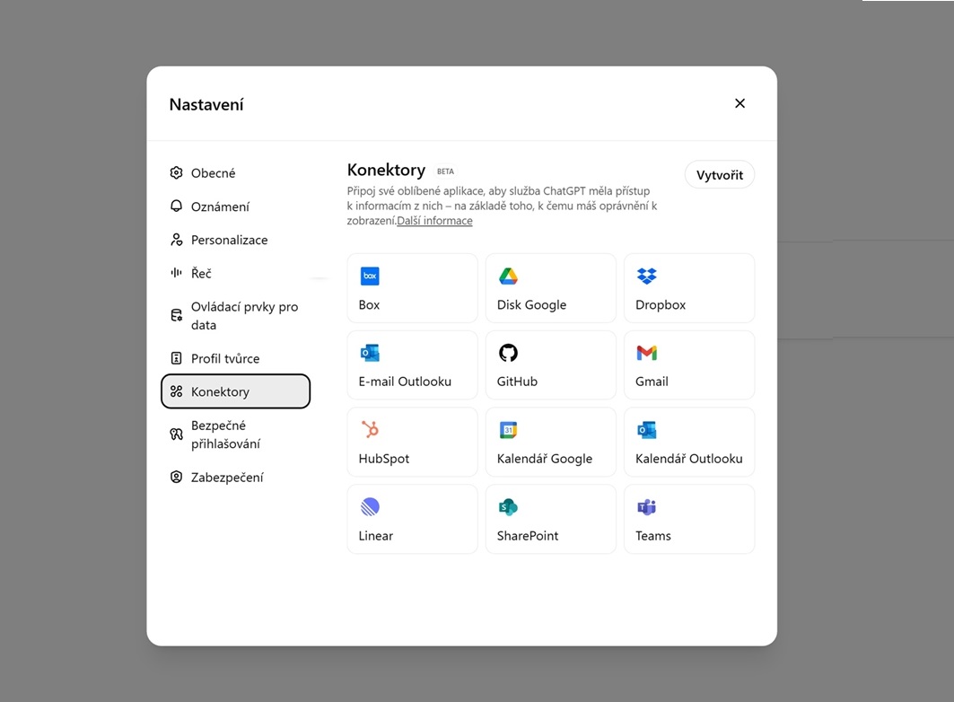Click the Linear purple circle icon
This screenshot has width=954, height=702.
370,506
